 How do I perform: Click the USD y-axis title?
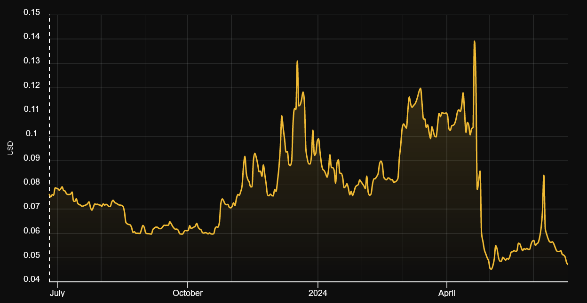(10, 148)
